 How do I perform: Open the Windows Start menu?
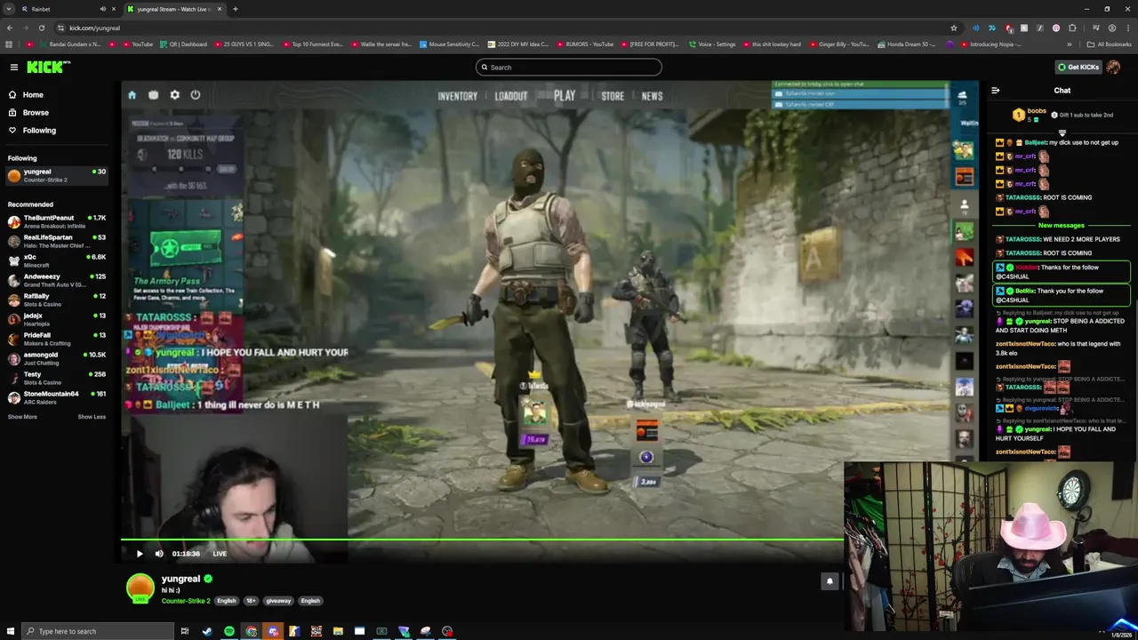point(11,631)
